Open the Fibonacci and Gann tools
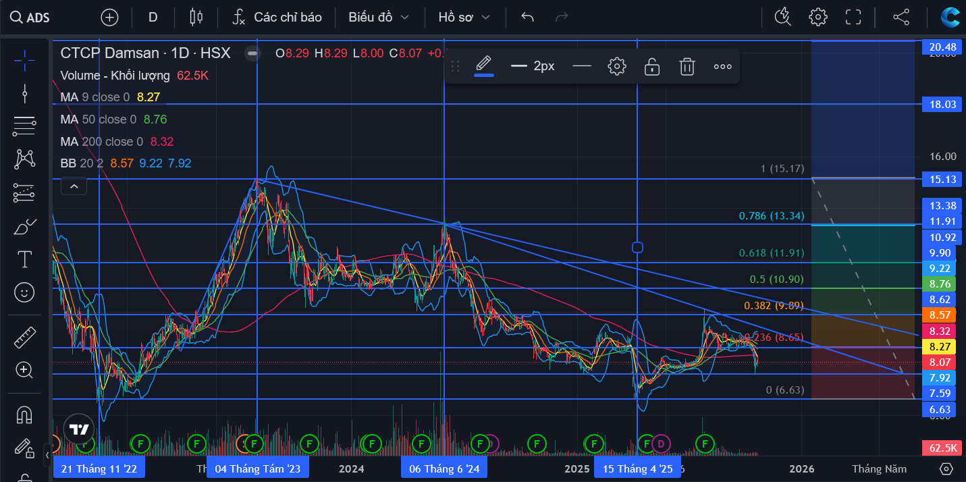The height and width of the screenshot is (482, 966). coord(24,126)
